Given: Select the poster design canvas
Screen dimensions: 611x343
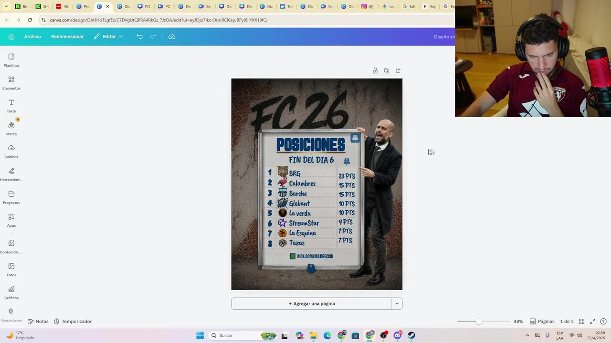Looking at the screenshot, I should (317, 184).
